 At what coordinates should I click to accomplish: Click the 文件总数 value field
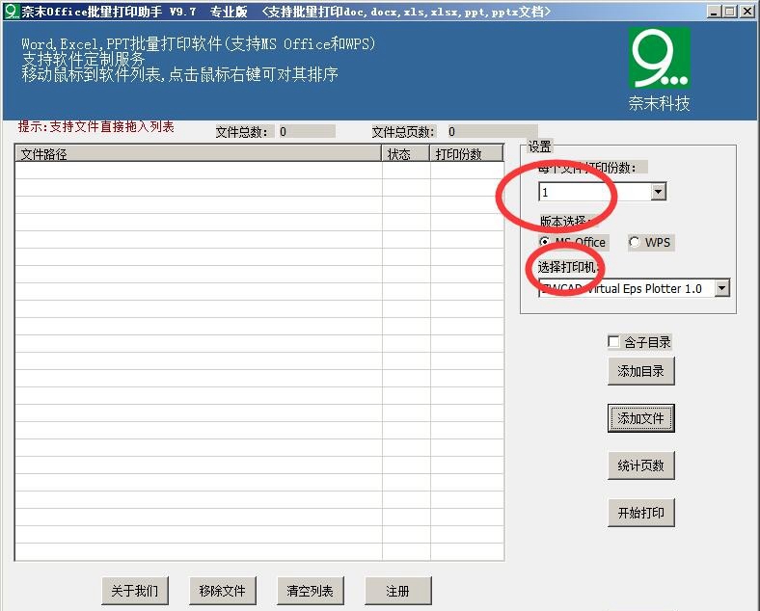coord(306,131)
